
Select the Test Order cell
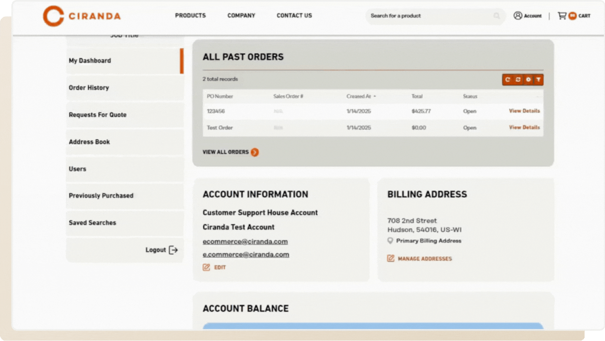click(x=220, y=128)
